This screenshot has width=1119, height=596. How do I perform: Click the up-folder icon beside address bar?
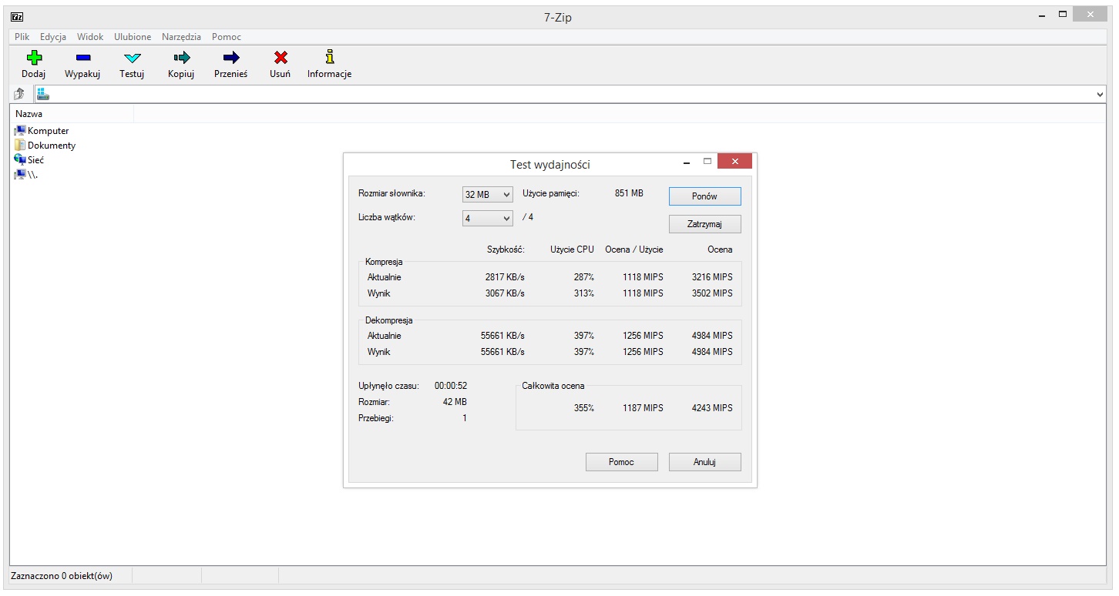click(x=19, y=94)
